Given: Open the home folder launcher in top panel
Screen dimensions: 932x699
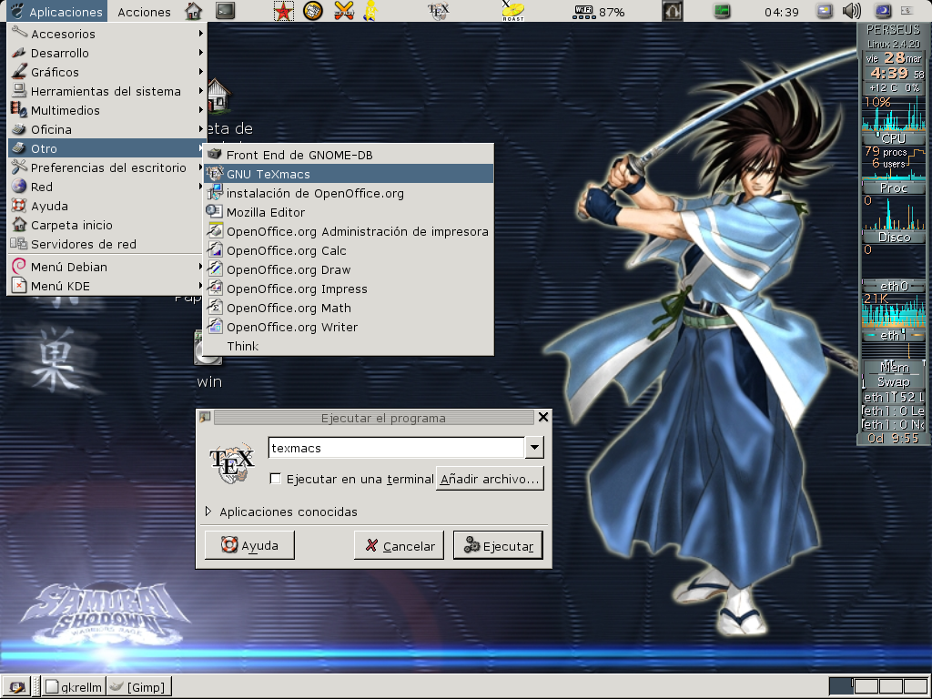Looking at the screenshot, I should (193, 11).
